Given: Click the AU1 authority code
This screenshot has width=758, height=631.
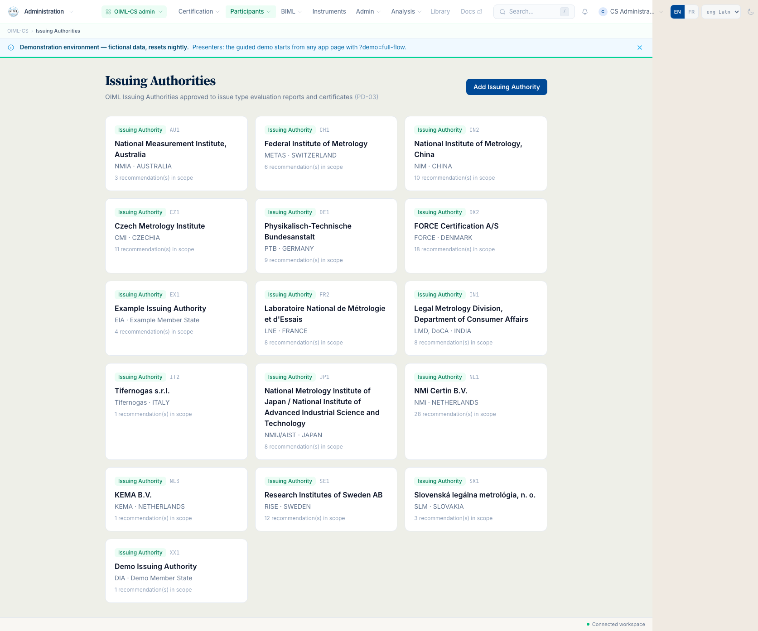Looking at the screenshot, I should (174, 130).
